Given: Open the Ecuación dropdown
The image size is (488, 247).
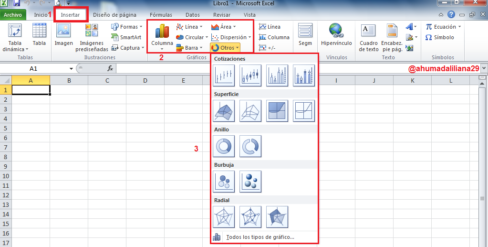Looking at the screenshot, I should coord(443,27).
